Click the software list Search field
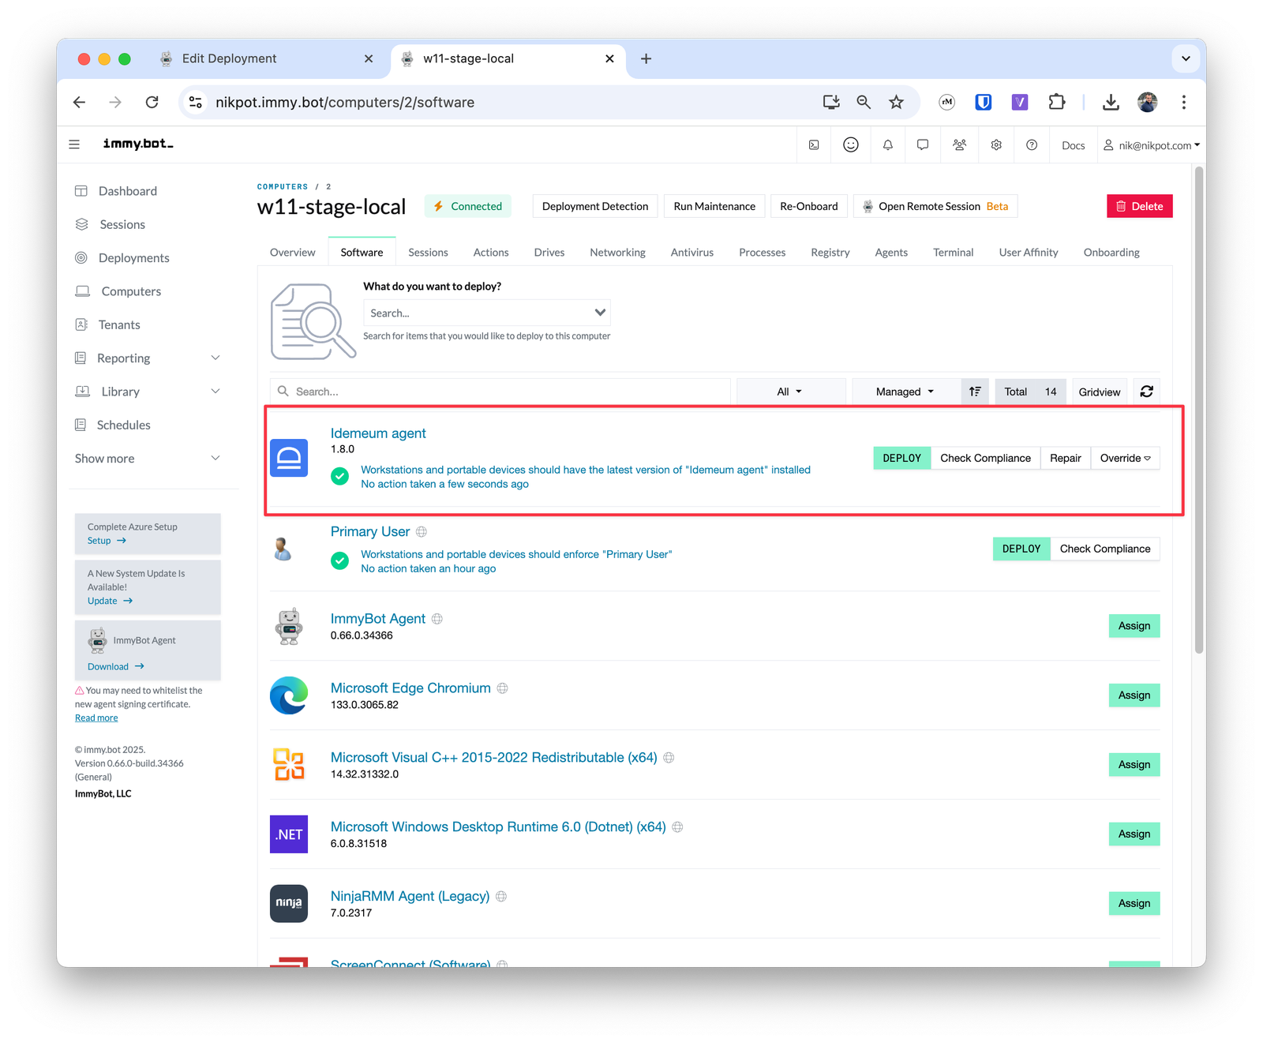The width and height of the screenshot is (1263, 1042). [x=500, y=392]
